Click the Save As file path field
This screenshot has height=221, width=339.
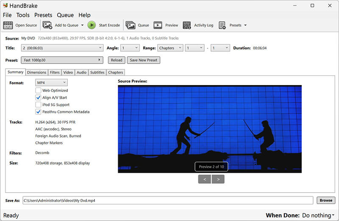[168, 200]
